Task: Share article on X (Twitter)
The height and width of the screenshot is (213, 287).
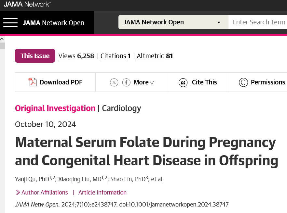Action: (114, 82)
